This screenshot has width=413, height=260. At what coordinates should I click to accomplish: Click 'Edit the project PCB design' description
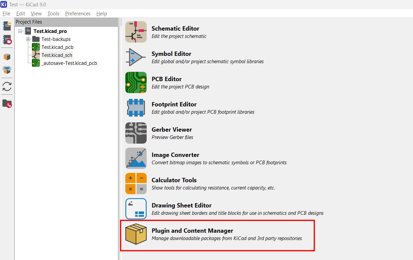click(x=181, y=87)
